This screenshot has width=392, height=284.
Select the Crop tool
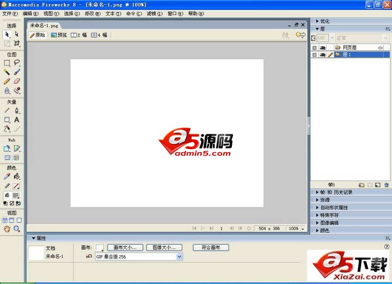[x=16, y=43]
